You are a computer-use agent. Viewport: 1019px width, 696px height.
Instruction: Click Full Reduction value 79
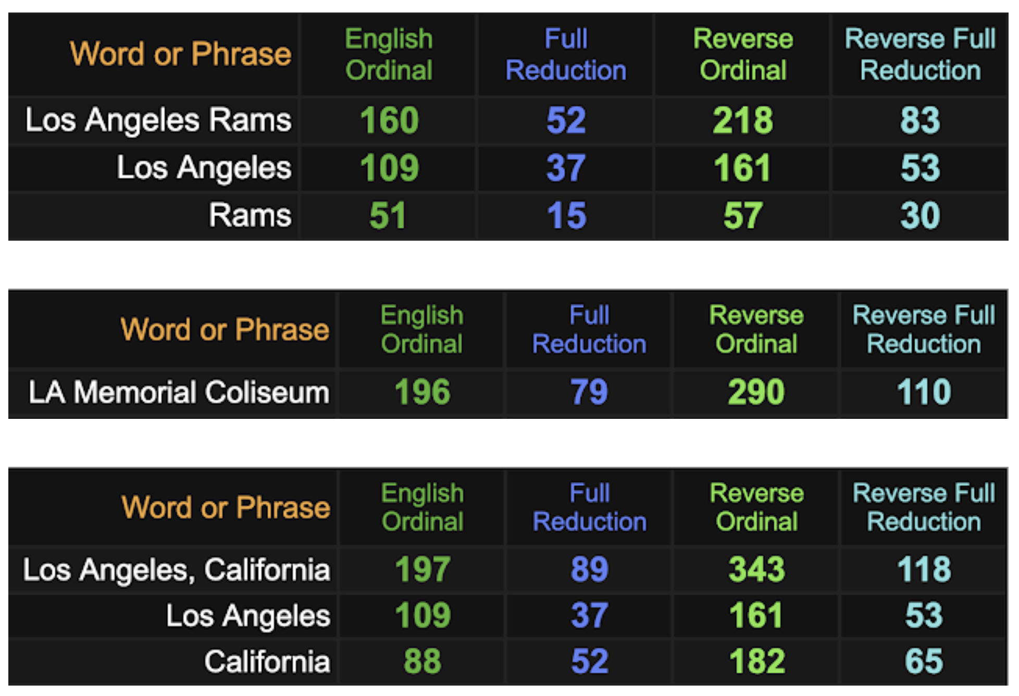click(589, 392)
